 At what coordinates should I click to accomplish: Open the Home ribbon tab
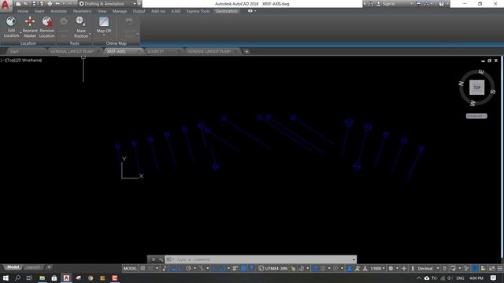point(23,11)
